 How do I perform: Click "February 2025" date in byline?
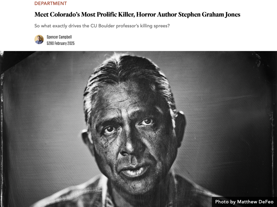tap(64, 43)
